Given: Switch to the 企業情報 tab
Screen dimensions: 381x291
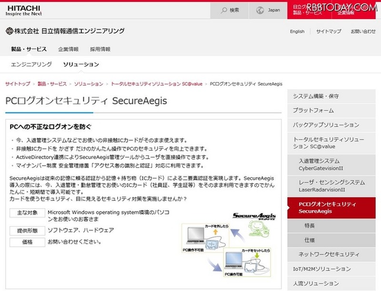Looking at the screenshot, I should pyautogui.click(x=68, y=49).
